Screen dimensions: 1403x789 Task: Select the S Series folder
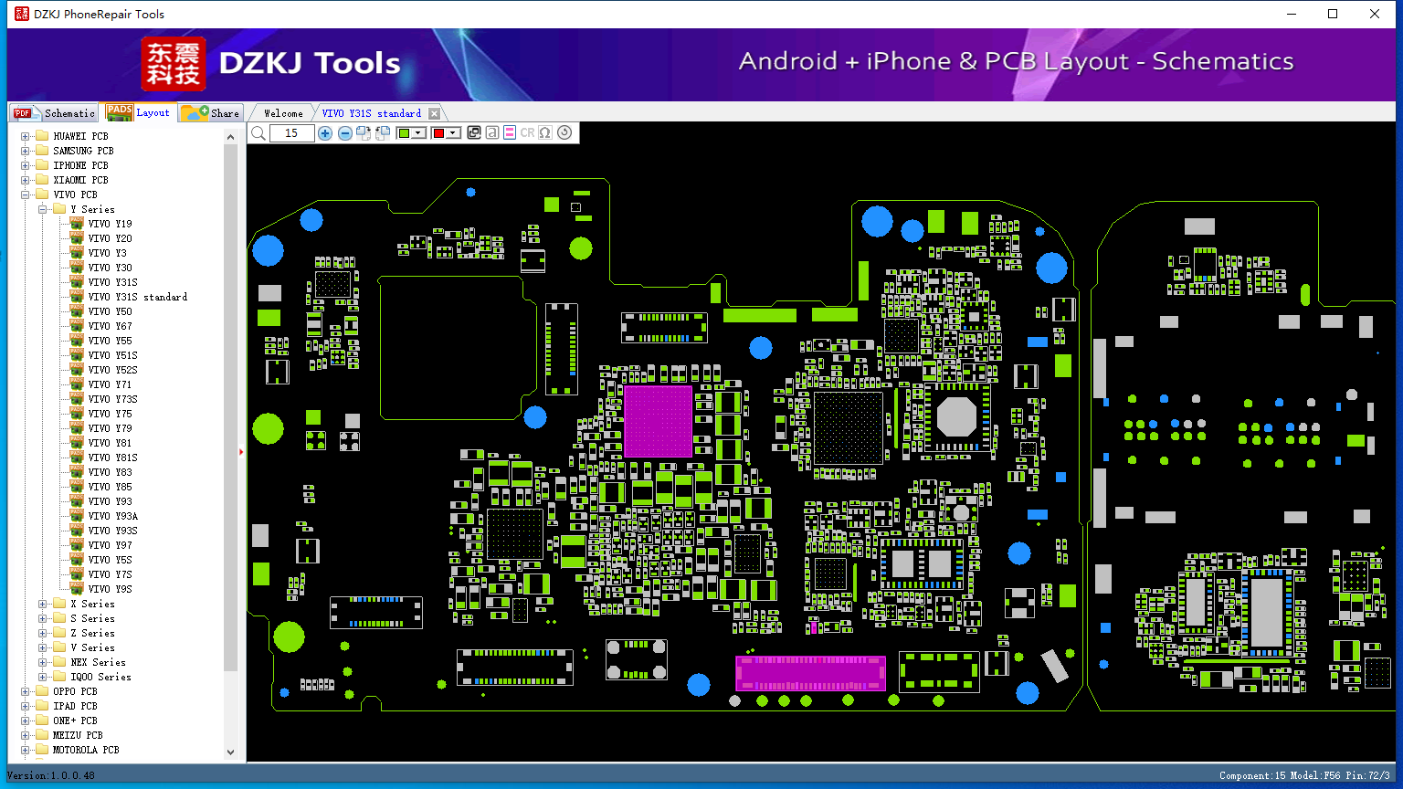92,618
